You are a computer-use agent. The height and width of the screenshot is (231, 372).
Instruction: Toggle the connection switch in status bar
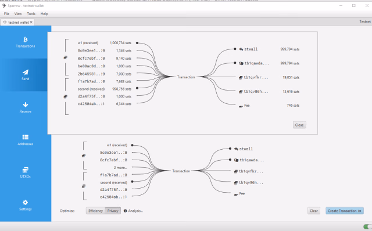coord(368,226)
